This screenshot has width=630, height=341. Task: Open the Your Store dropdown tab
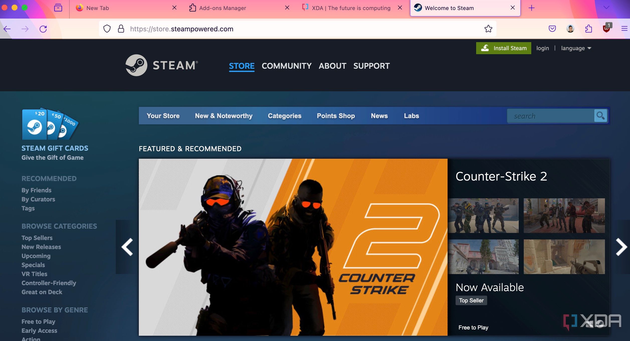coord(163,116)
